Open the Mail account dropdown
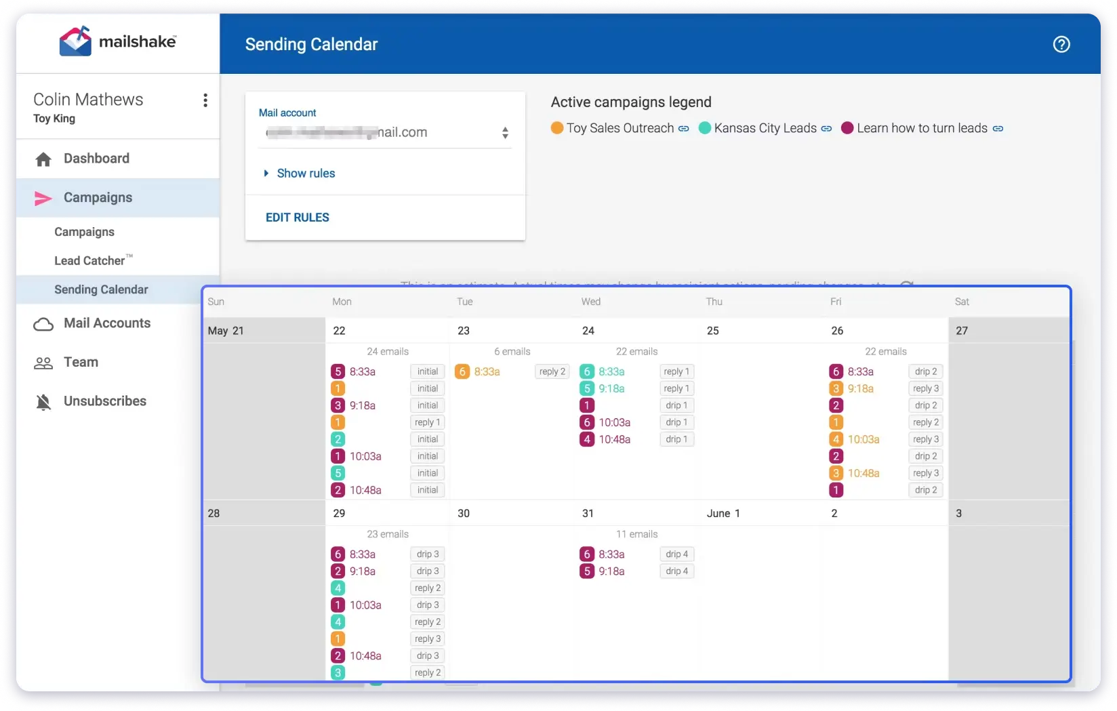Viewport: 1117px width, 711px height. tap(385, 132)
